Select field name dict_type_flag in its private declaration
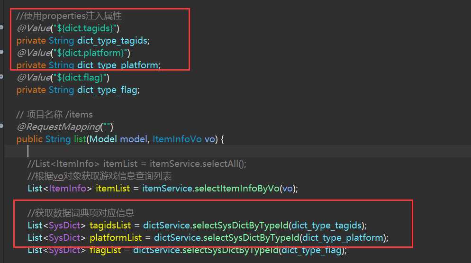471x263 pixels. click(x=107, y=90)
